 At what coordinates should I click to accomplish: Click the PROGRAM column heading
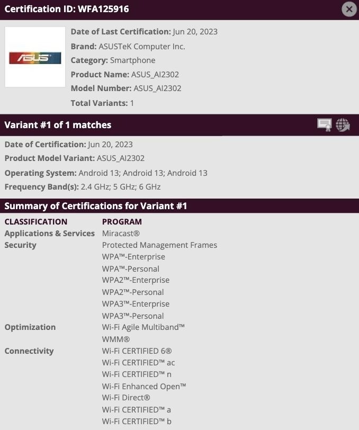(x=122, y=221)
